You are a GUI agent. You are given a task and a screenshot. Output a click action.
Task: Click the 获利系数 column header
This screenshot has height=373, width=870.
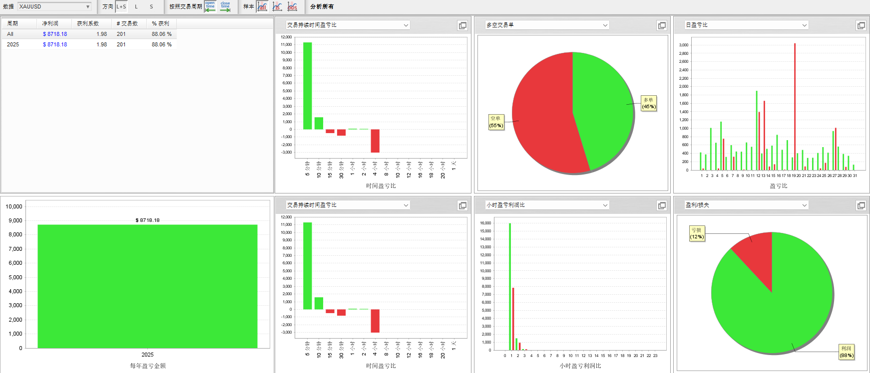coord(88,23)
